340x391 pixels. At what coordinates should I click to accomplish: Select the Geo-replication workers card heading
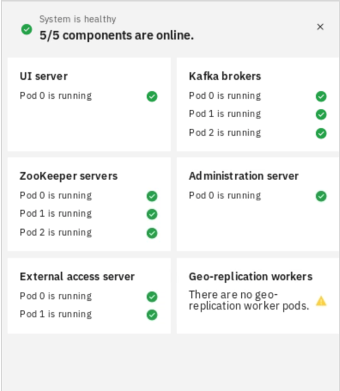pos(251,277)
